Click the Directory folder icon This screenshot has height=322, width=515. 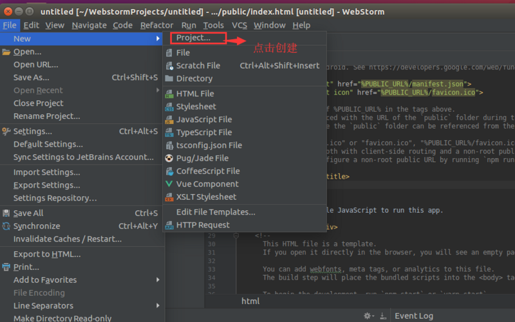pos(169,78)
